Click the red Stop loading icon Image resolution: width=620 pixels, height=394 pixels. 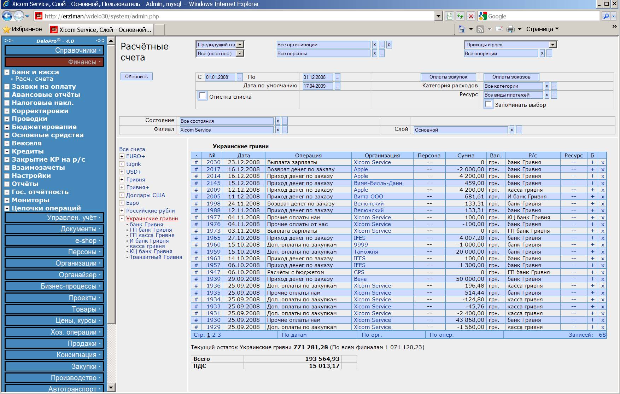(x=471, y=16)
